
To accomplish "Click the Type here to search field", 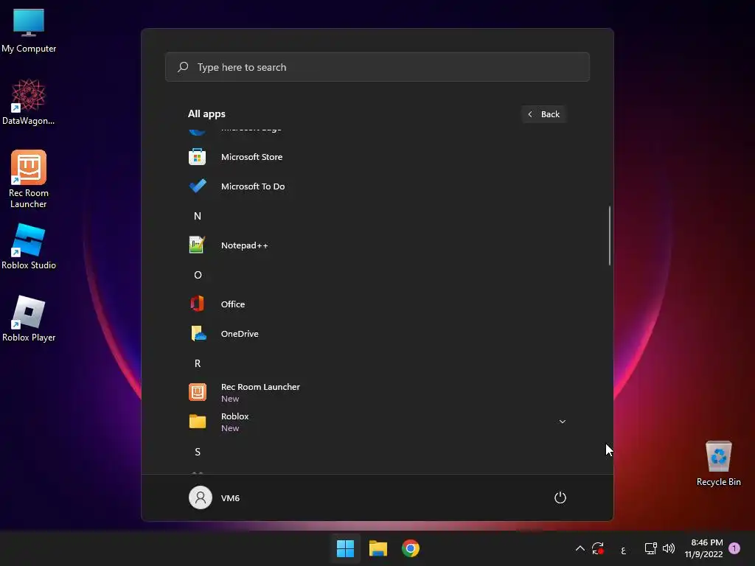I will pyautogui.click(x=377, y=67).
